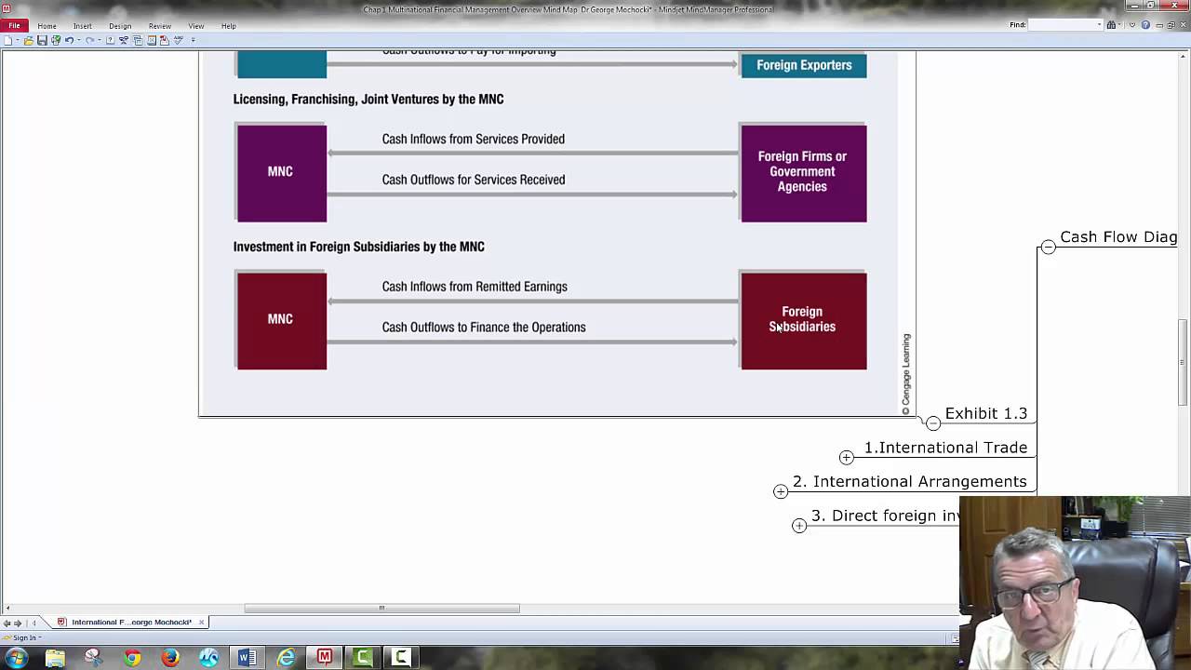1191x670 pixels.
Task: Launch Firefox from the taskbar
Action: (x=170, y=658)
